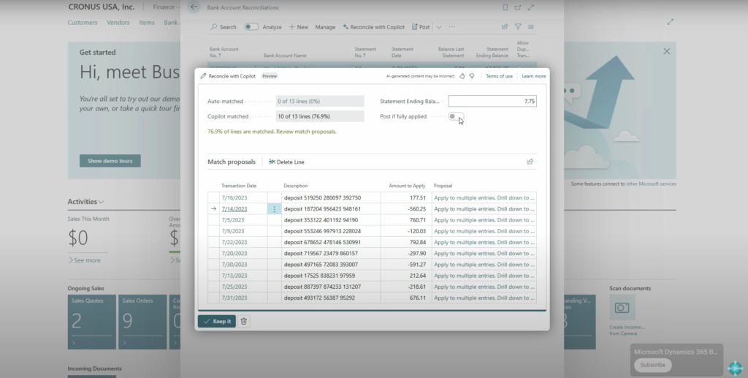Click the thumbs up feedback icon
748x378 pixels.
tap(462, 76)
